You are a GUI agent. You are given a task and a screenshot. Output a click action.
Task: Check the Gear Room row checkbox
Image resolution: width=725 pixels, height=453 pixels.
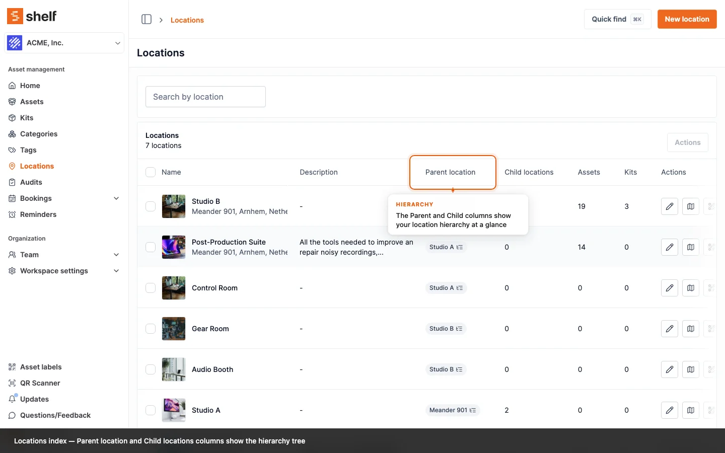pos(151,329)
